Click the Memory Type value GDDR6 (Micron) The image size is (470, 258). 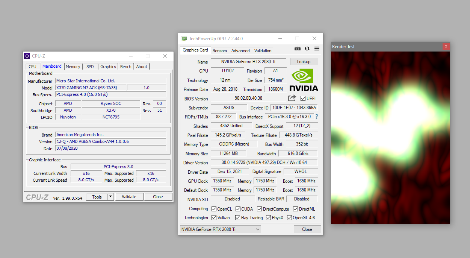pos(234,144)
